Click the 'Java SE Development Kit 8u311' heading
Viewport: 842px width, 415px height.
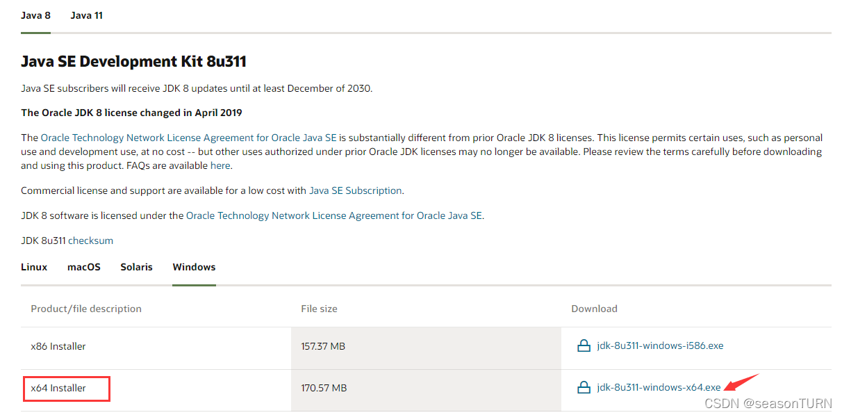click(133, 62)
